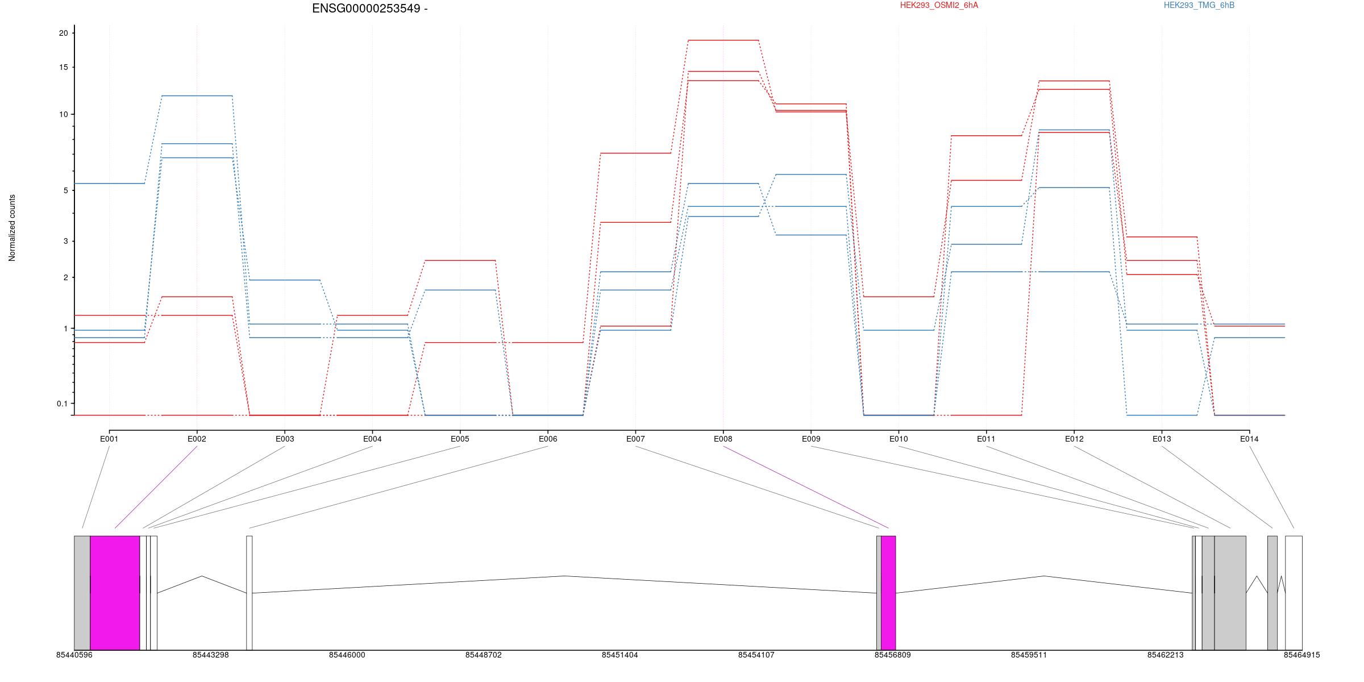
Task: Click y-axis tick value 5
Action: (65, 190)
